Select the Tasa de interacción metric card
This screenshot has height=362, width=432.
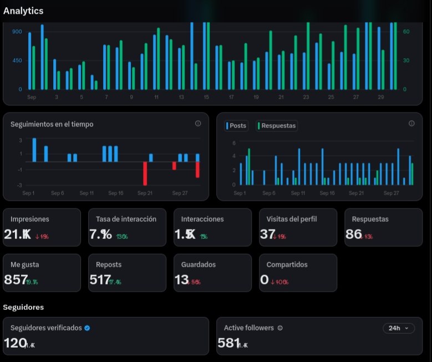click(x=128, y=227)
